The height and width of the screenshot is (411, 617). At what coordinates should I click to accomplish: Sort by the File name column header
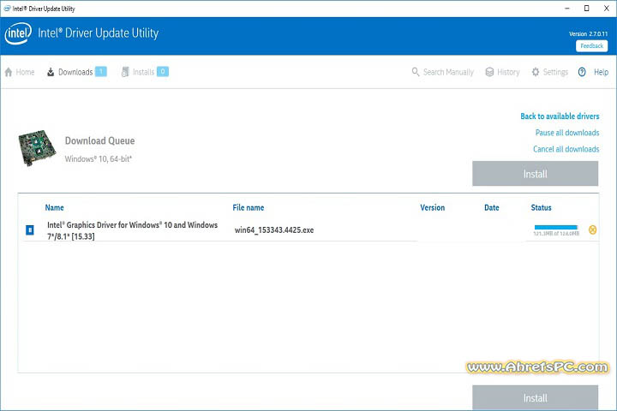click(249, 208)
